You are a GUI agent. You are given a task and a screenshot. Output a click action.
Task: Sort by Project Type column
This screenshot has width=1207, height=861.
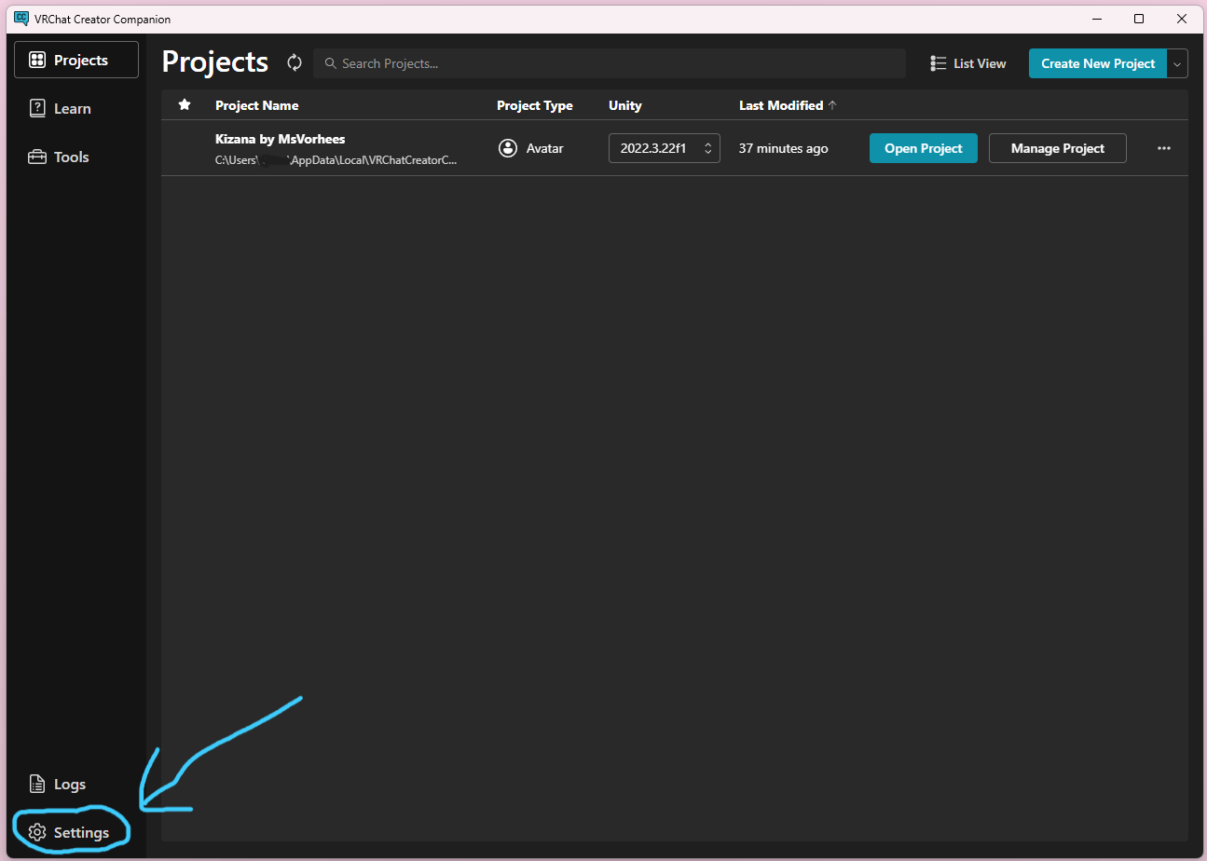[x=534, y=105]
